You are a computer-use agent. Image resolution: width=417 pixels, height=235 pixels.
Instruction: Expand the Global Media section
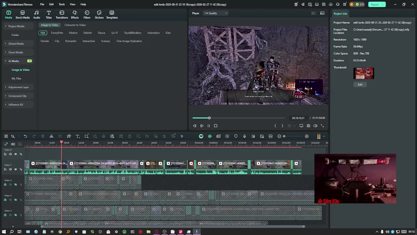coord(6,44)
